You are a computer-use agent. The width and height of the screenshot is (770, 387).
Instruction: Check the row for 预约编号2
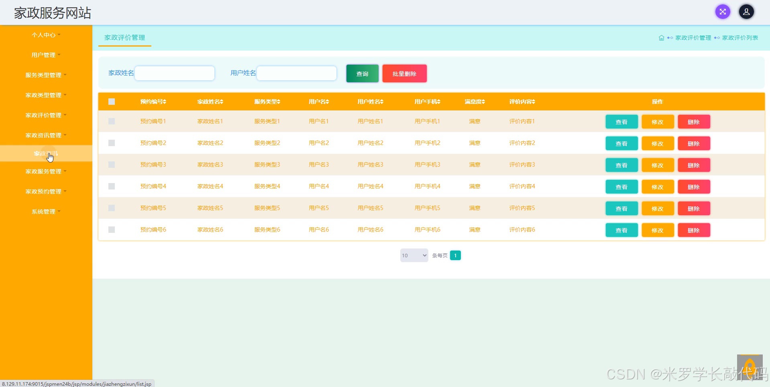112,143
